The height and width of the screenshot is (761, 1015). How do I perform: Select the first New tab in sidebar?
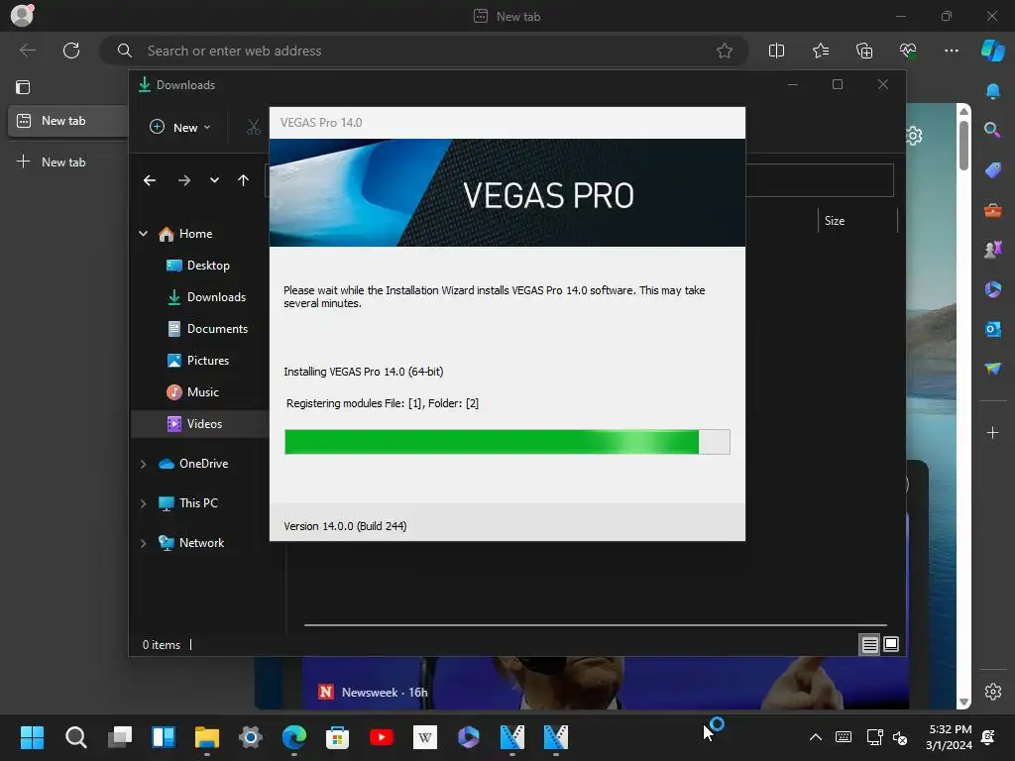point(68,121)
